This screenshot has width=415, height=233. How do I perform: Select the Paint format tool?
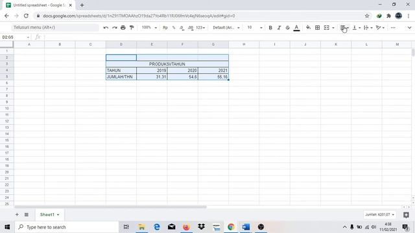[x=132, y=27]
